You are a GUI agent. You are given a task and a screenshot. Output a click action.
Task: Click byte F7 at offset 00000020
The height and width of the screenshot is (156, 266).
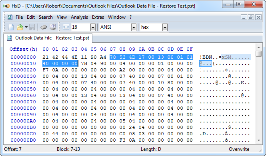tap(46, 70)
